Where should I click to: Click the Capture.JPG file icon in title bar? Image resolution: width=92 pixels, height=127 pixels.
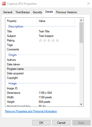click(4, 4)
